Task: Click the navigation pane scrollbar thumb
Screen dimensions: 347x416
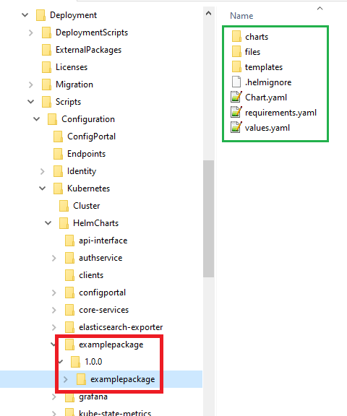Action: (x=209, y=219)
